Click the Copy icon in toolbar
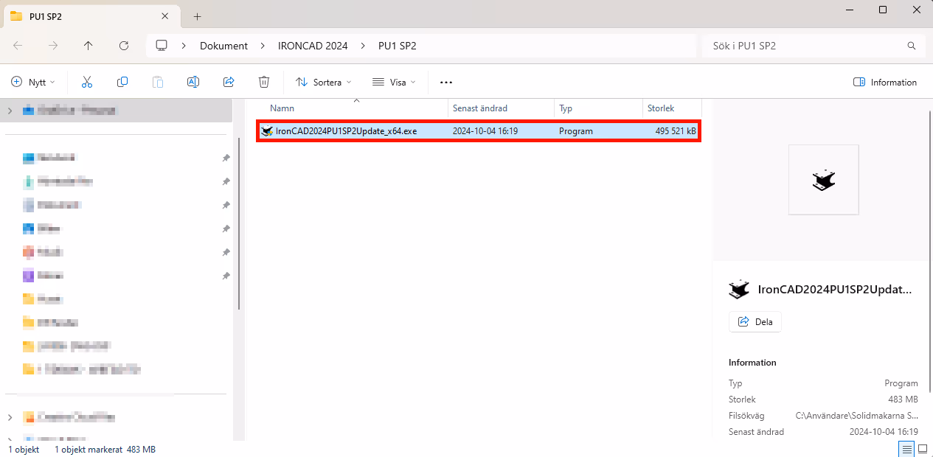The height and width of the screenshot is (457, 933). point(122,82)
